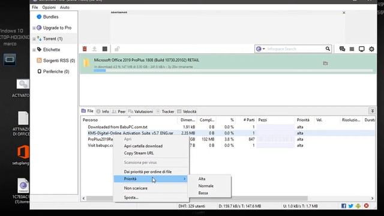Expand the Torrent tree node
The width and height of the screenshot is (384, 216).
click(x=34, y=39)
